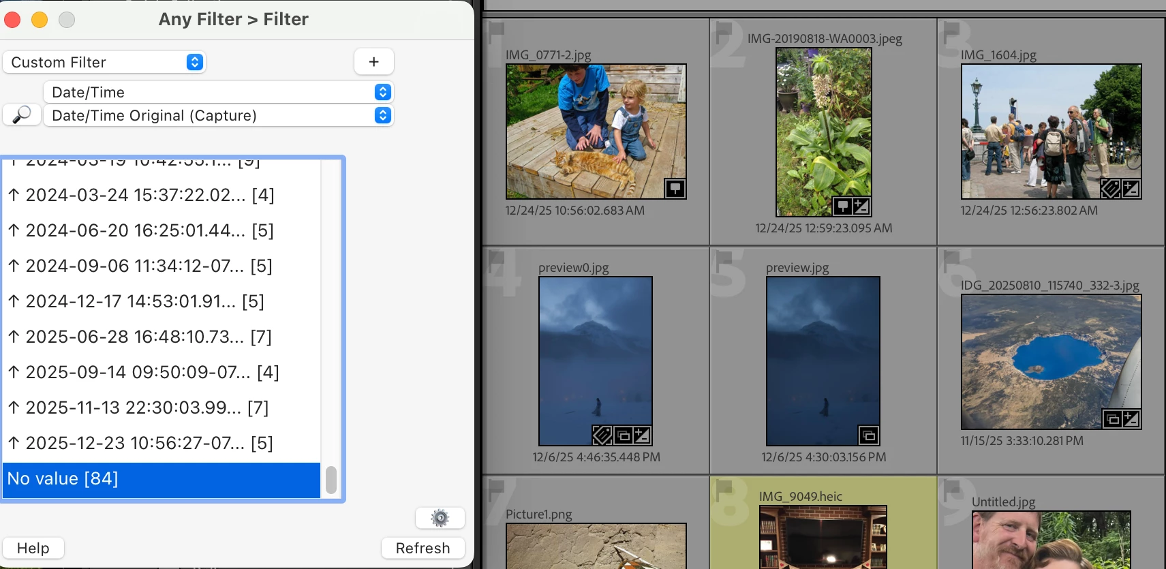
Task: Click develop adjustments badge on IMG_1604.jpg
Action: (x=1131, y=188)
